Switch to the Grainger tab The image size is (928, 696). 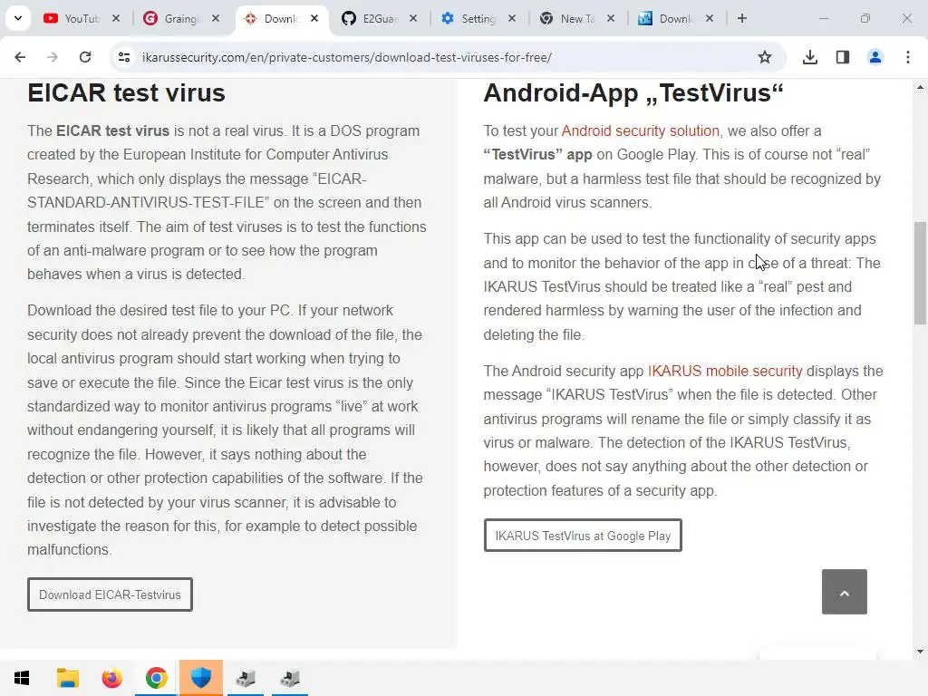pyautogui.click(x=171, y=19)
